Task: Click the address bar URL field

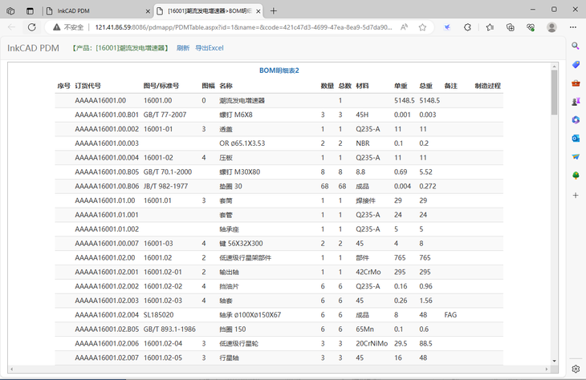Action: coord(243,27)
